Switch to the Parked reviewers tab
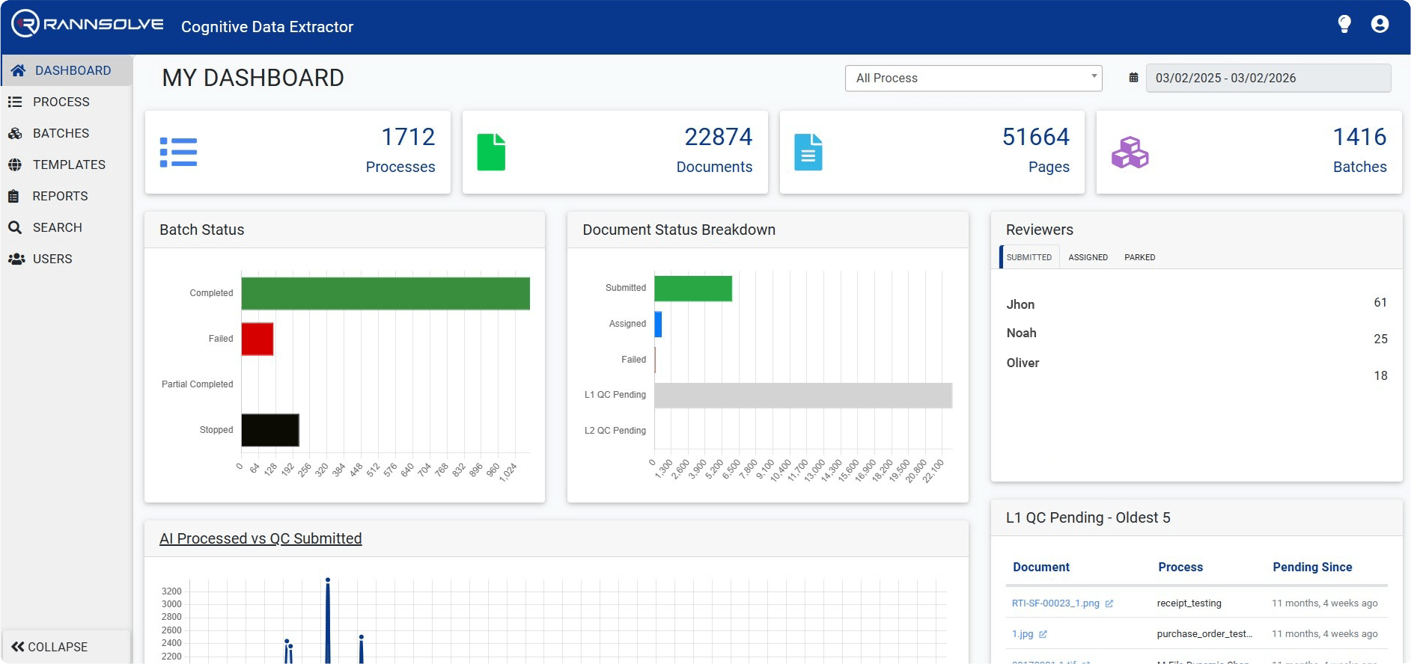Image resolution: width=1411 pixels, height=664 pixels. [x=1139, y=257]
